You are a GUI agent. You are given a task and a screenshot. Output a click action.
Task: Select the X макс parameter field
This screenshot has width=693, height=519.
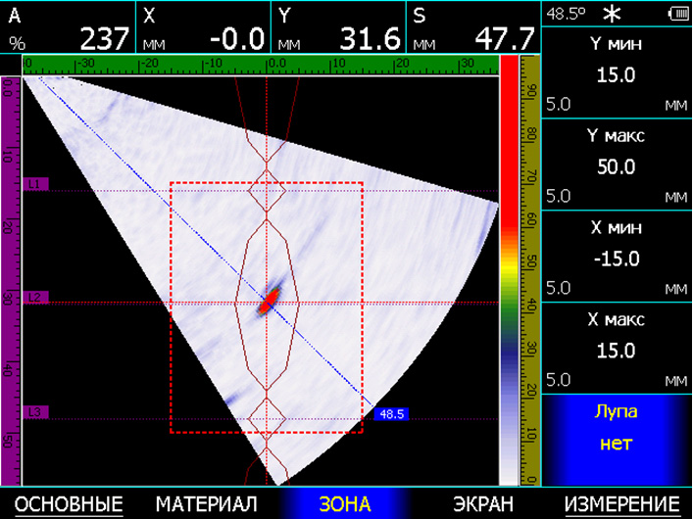(x=617, y=349)
